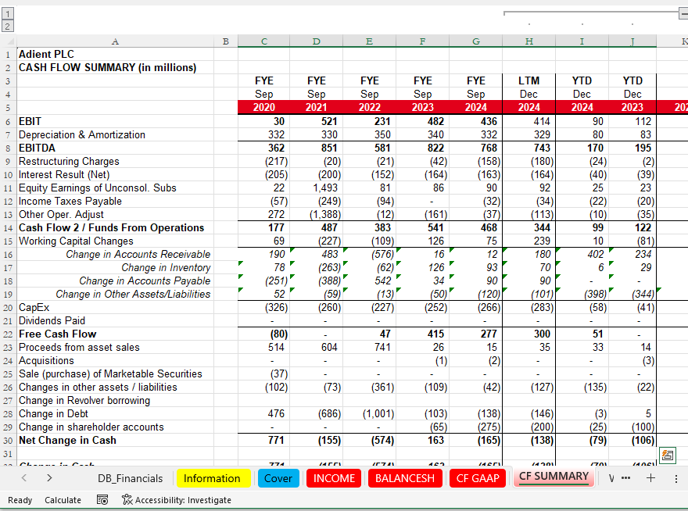This screenshot has height=511, width=688.
Task: Select 'Restructuring Charges' label cell
Action: pyautogui.click(x=116, y=162)
